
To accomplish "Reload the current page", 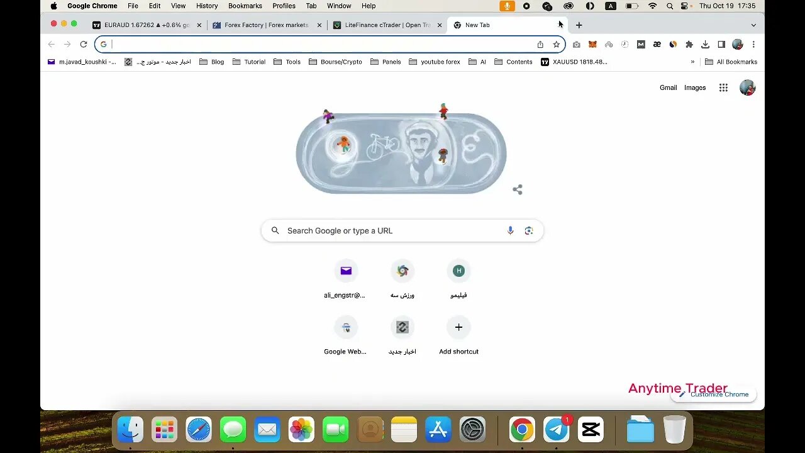I will 83,45.
